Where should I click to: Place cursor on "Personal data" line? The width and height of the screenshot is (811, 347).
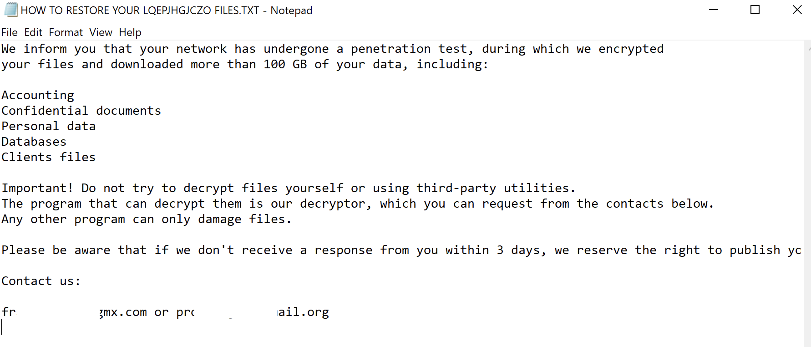[x=48, y=126]
